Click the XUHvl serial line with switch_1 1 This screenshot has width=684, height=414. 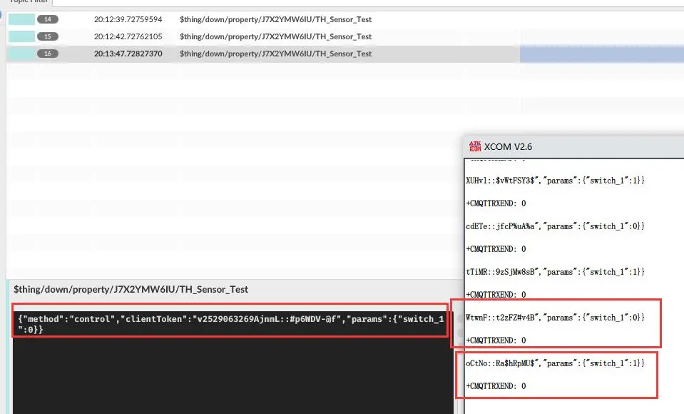[x=555, y=181]
